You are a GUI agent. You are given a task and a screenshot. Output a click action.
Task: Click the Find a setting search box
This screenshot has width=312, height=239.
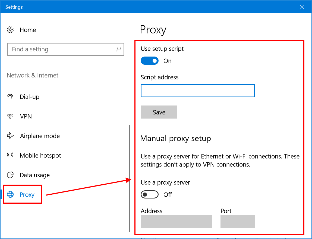[66, 49]
